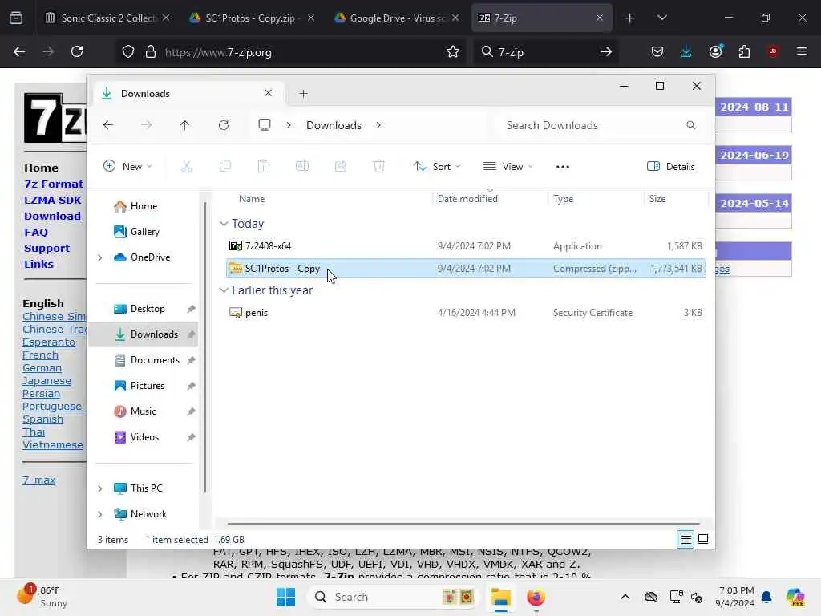Click the Copy icon in Explorer toolbar
821x616 pixels.
(x=225, y=167)
